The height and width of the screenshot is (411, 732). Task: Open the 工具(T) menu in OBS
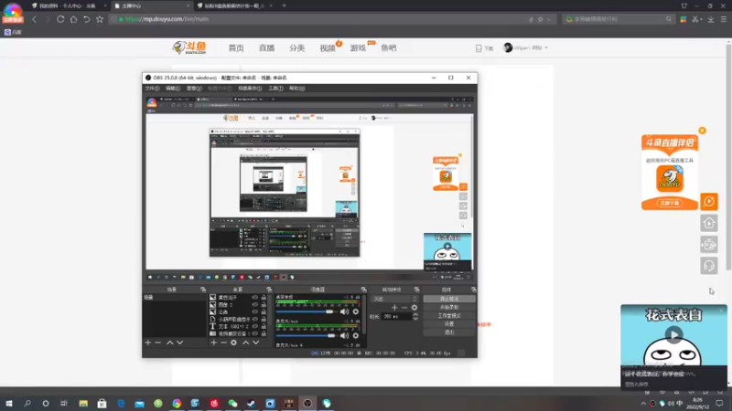click(275, 88)
